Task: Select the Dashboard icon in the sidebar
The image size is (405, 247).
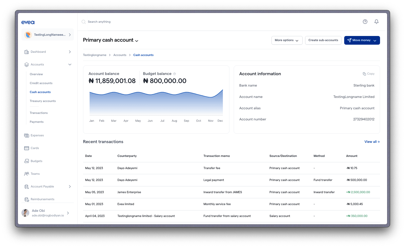Action: point(27,52)
